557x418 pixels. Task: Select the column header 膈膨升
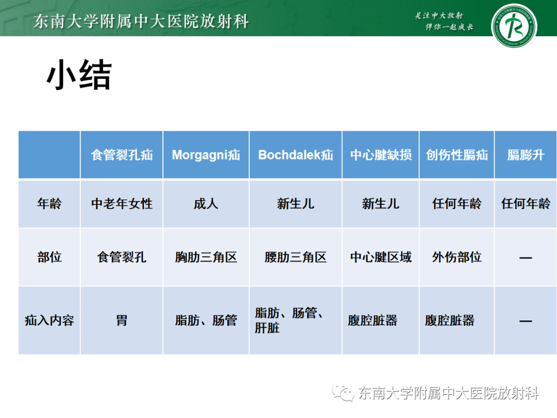[x=526, y=155]
